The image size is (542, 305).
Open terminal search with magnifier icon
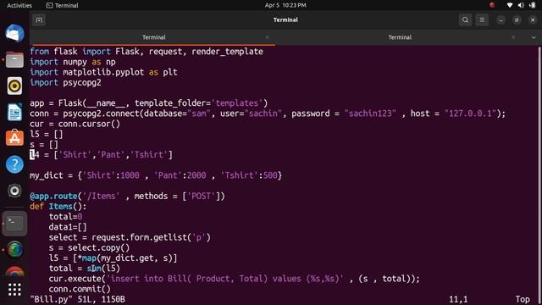click(x=465, y=20)
